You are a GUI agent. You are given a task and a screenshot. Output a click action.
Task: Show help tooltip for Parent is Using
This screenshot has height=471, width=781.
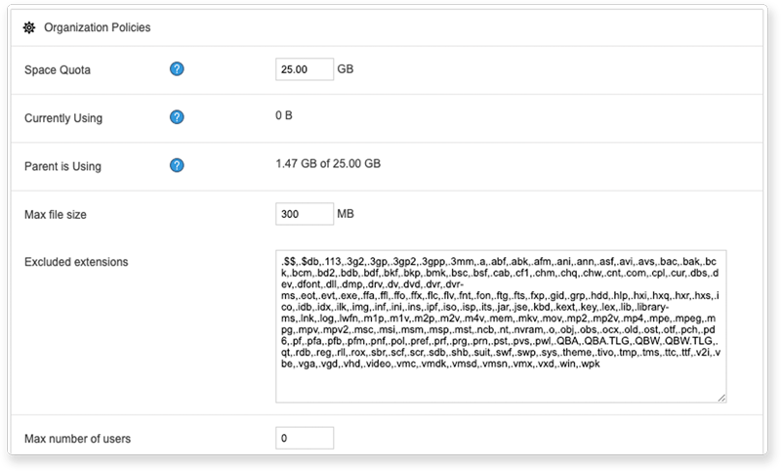(178, 165)
